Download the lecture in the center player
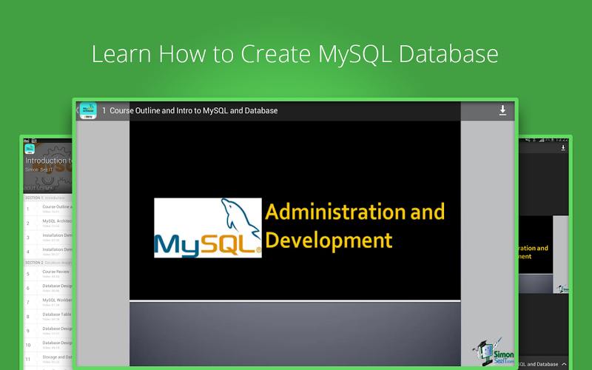The width and height of the screenshot is (592, 370). (502, 110)
